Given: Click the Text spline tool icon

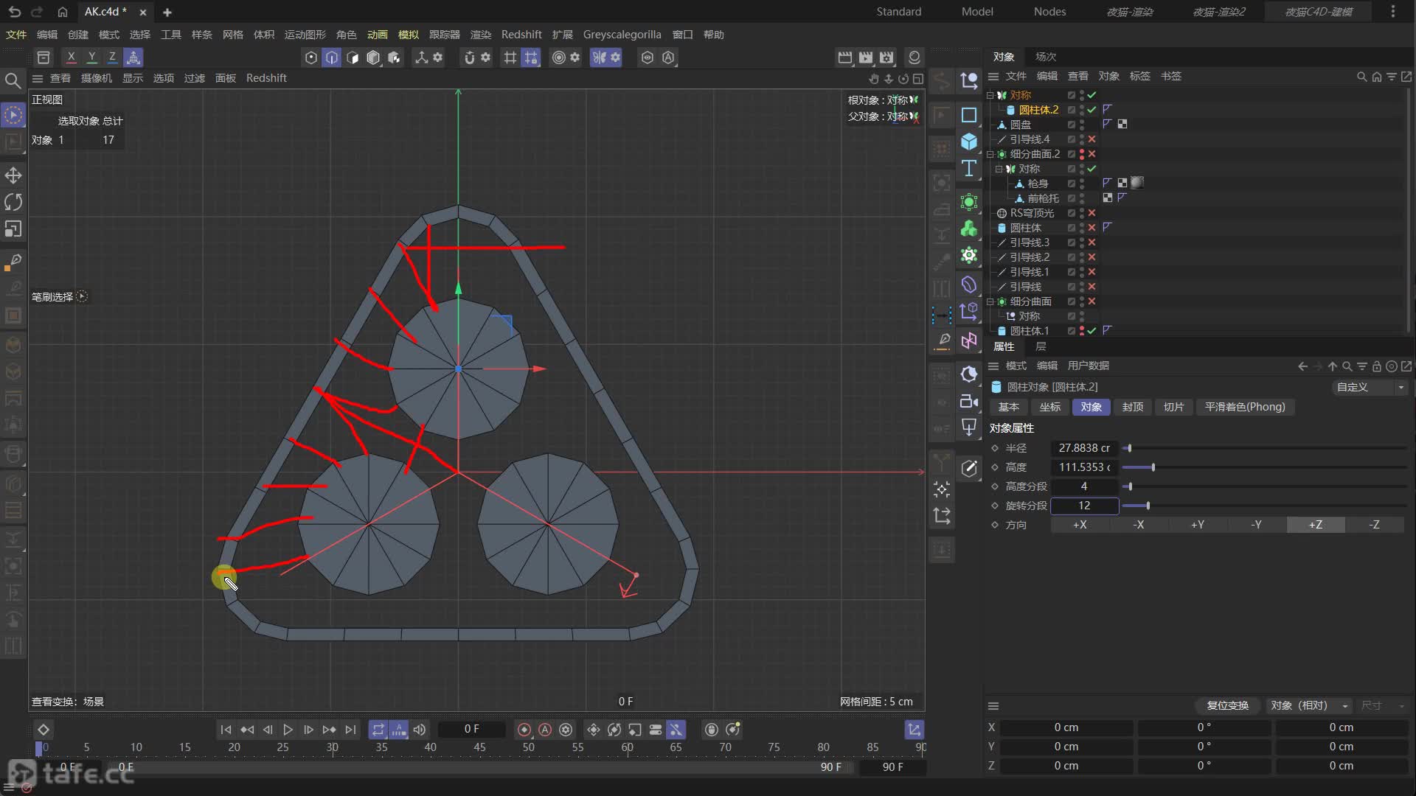Looking at the screenshot, I should (969, 169).
